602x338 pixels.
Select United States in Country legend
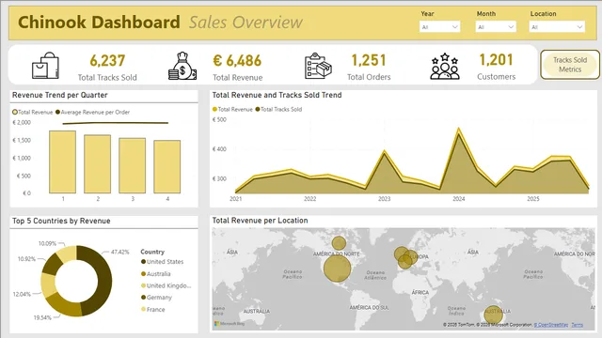(x=163, y=262)
